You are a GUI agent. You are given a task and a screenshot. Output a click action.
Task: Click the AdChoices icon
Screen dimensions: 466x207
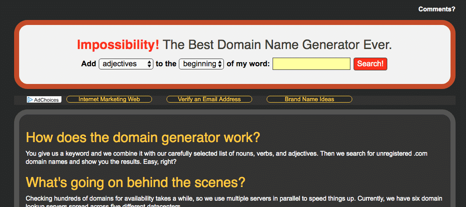[x=44, y=100]
